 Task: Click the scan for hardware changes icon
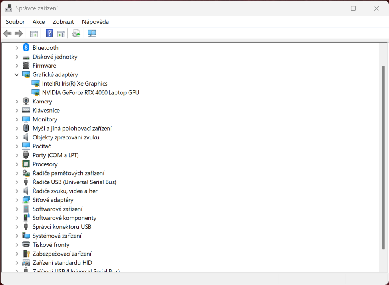tap(92, 33)
